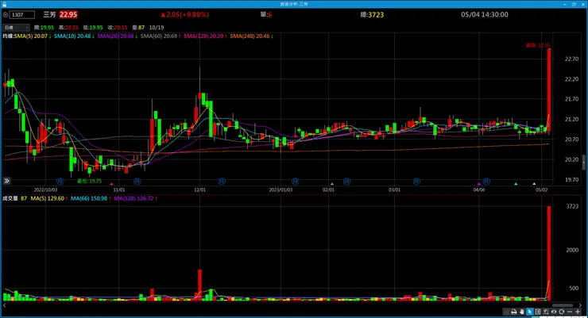Open the 日線 period dropdown
588x318 pixels.
click(x=16, y=28)
